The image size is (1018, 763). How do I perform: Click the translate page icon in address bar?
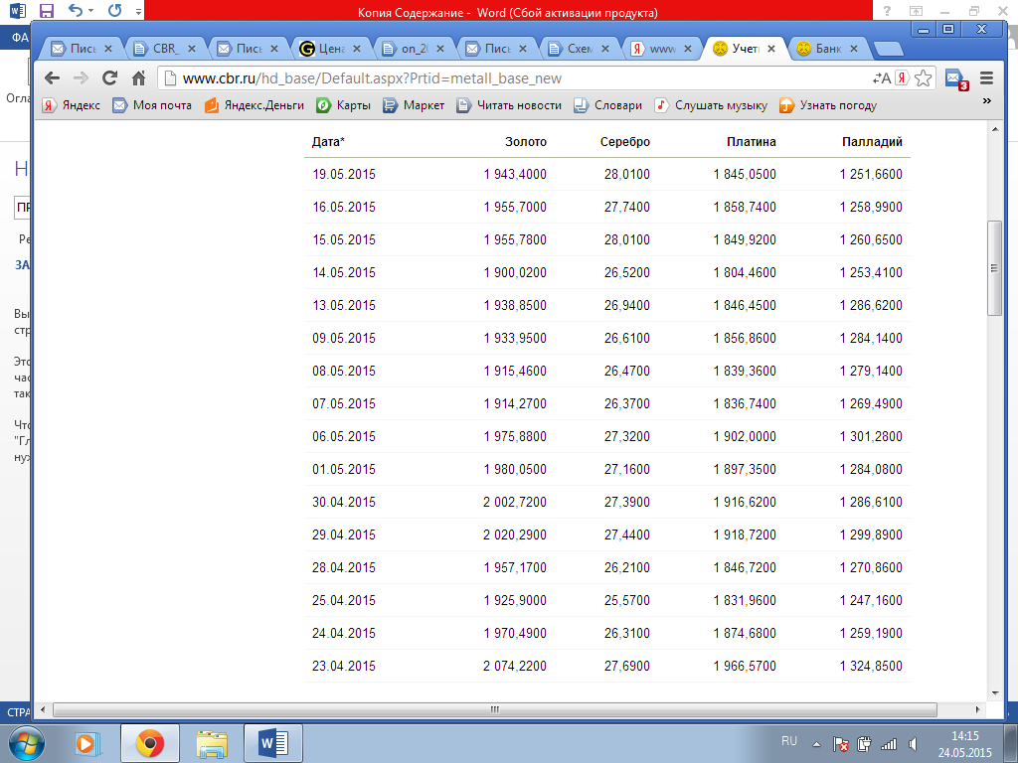tap(882, 77)
